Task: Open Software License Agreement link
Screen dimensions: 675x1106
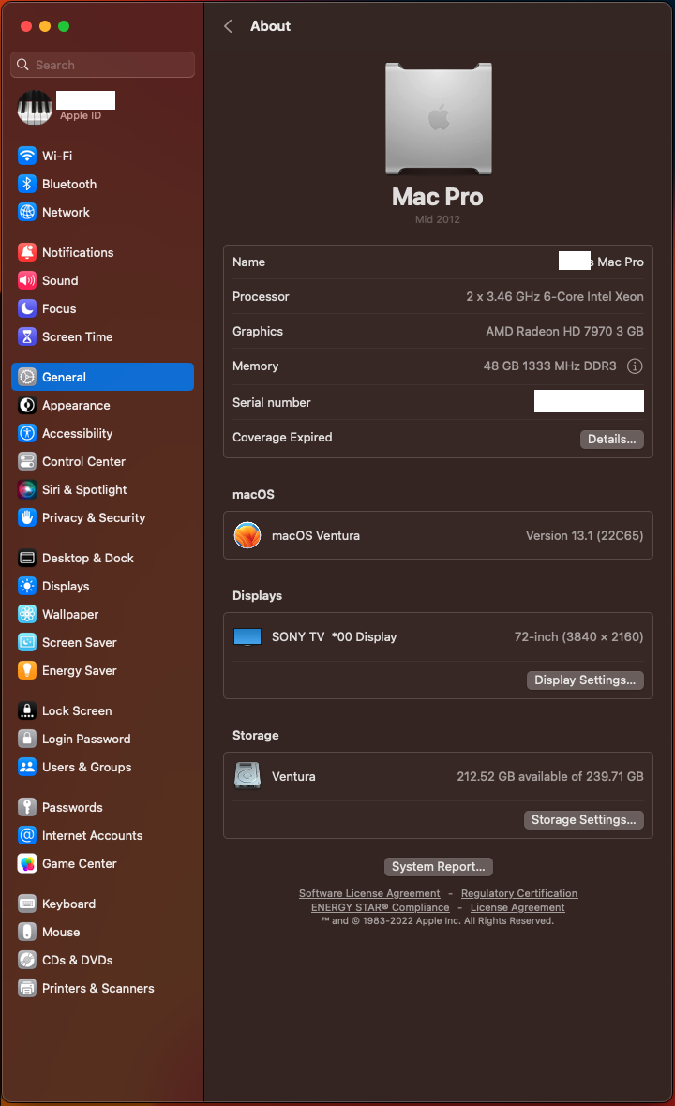Action: coord(368,893)
